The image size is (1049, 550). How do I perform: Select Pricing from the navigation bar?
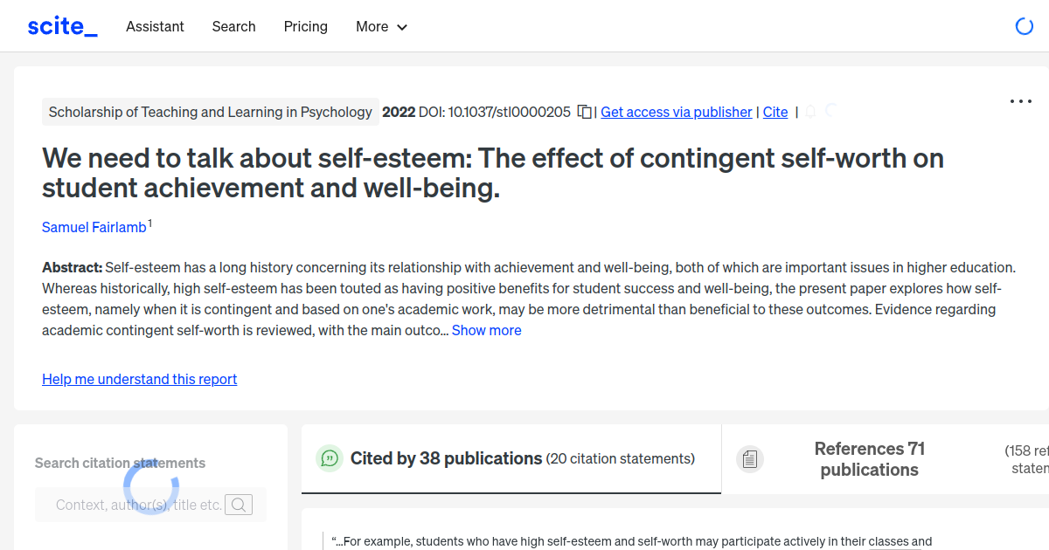tap(305, 26)
